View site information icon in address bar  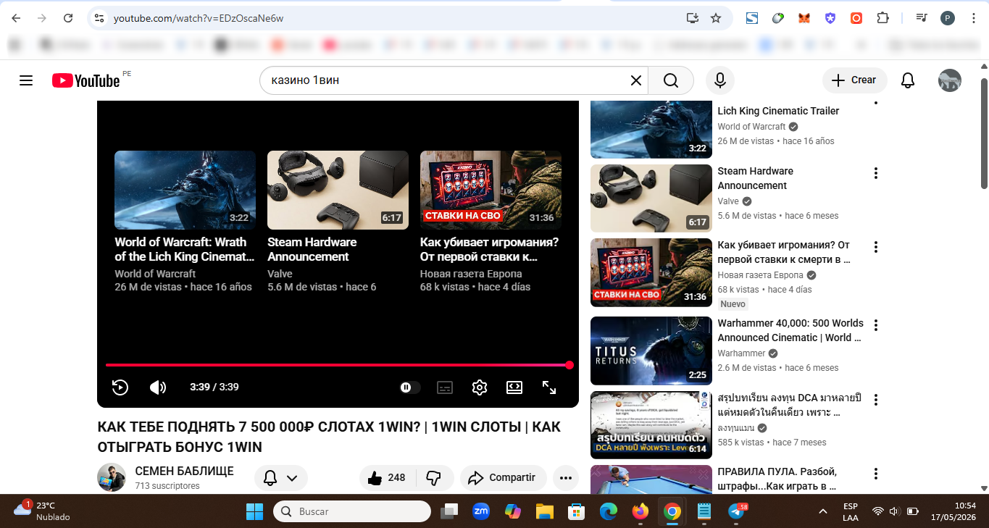100,18
